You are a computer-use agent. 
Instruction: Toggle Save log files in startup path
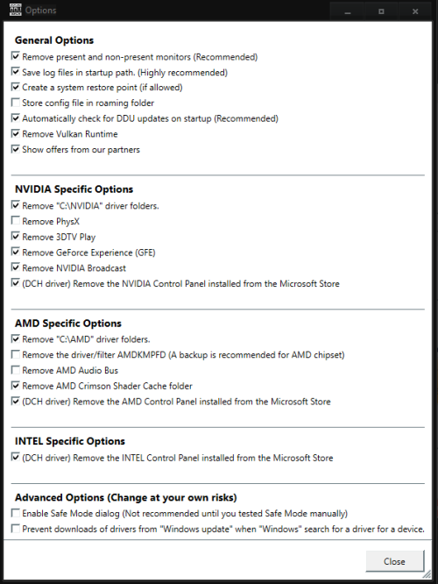coord(15,72)
